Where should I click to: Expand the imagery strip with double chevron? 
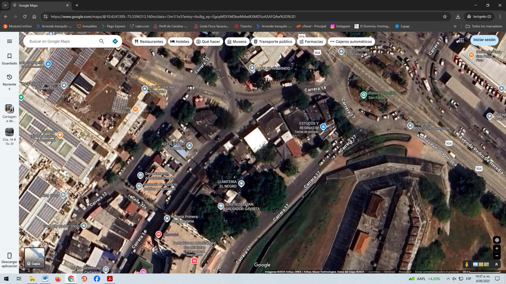(497, 265)
